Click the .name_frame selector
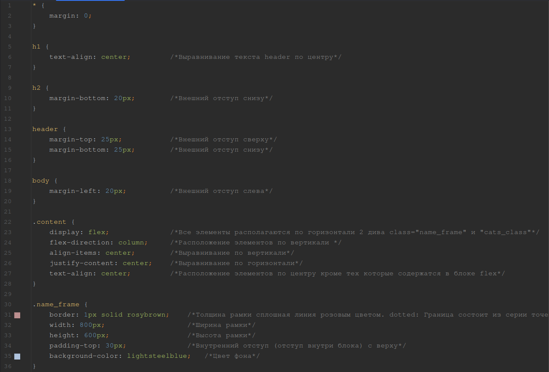Image resolution: width=549 pixels, height=372 pixels. point(56,305)
